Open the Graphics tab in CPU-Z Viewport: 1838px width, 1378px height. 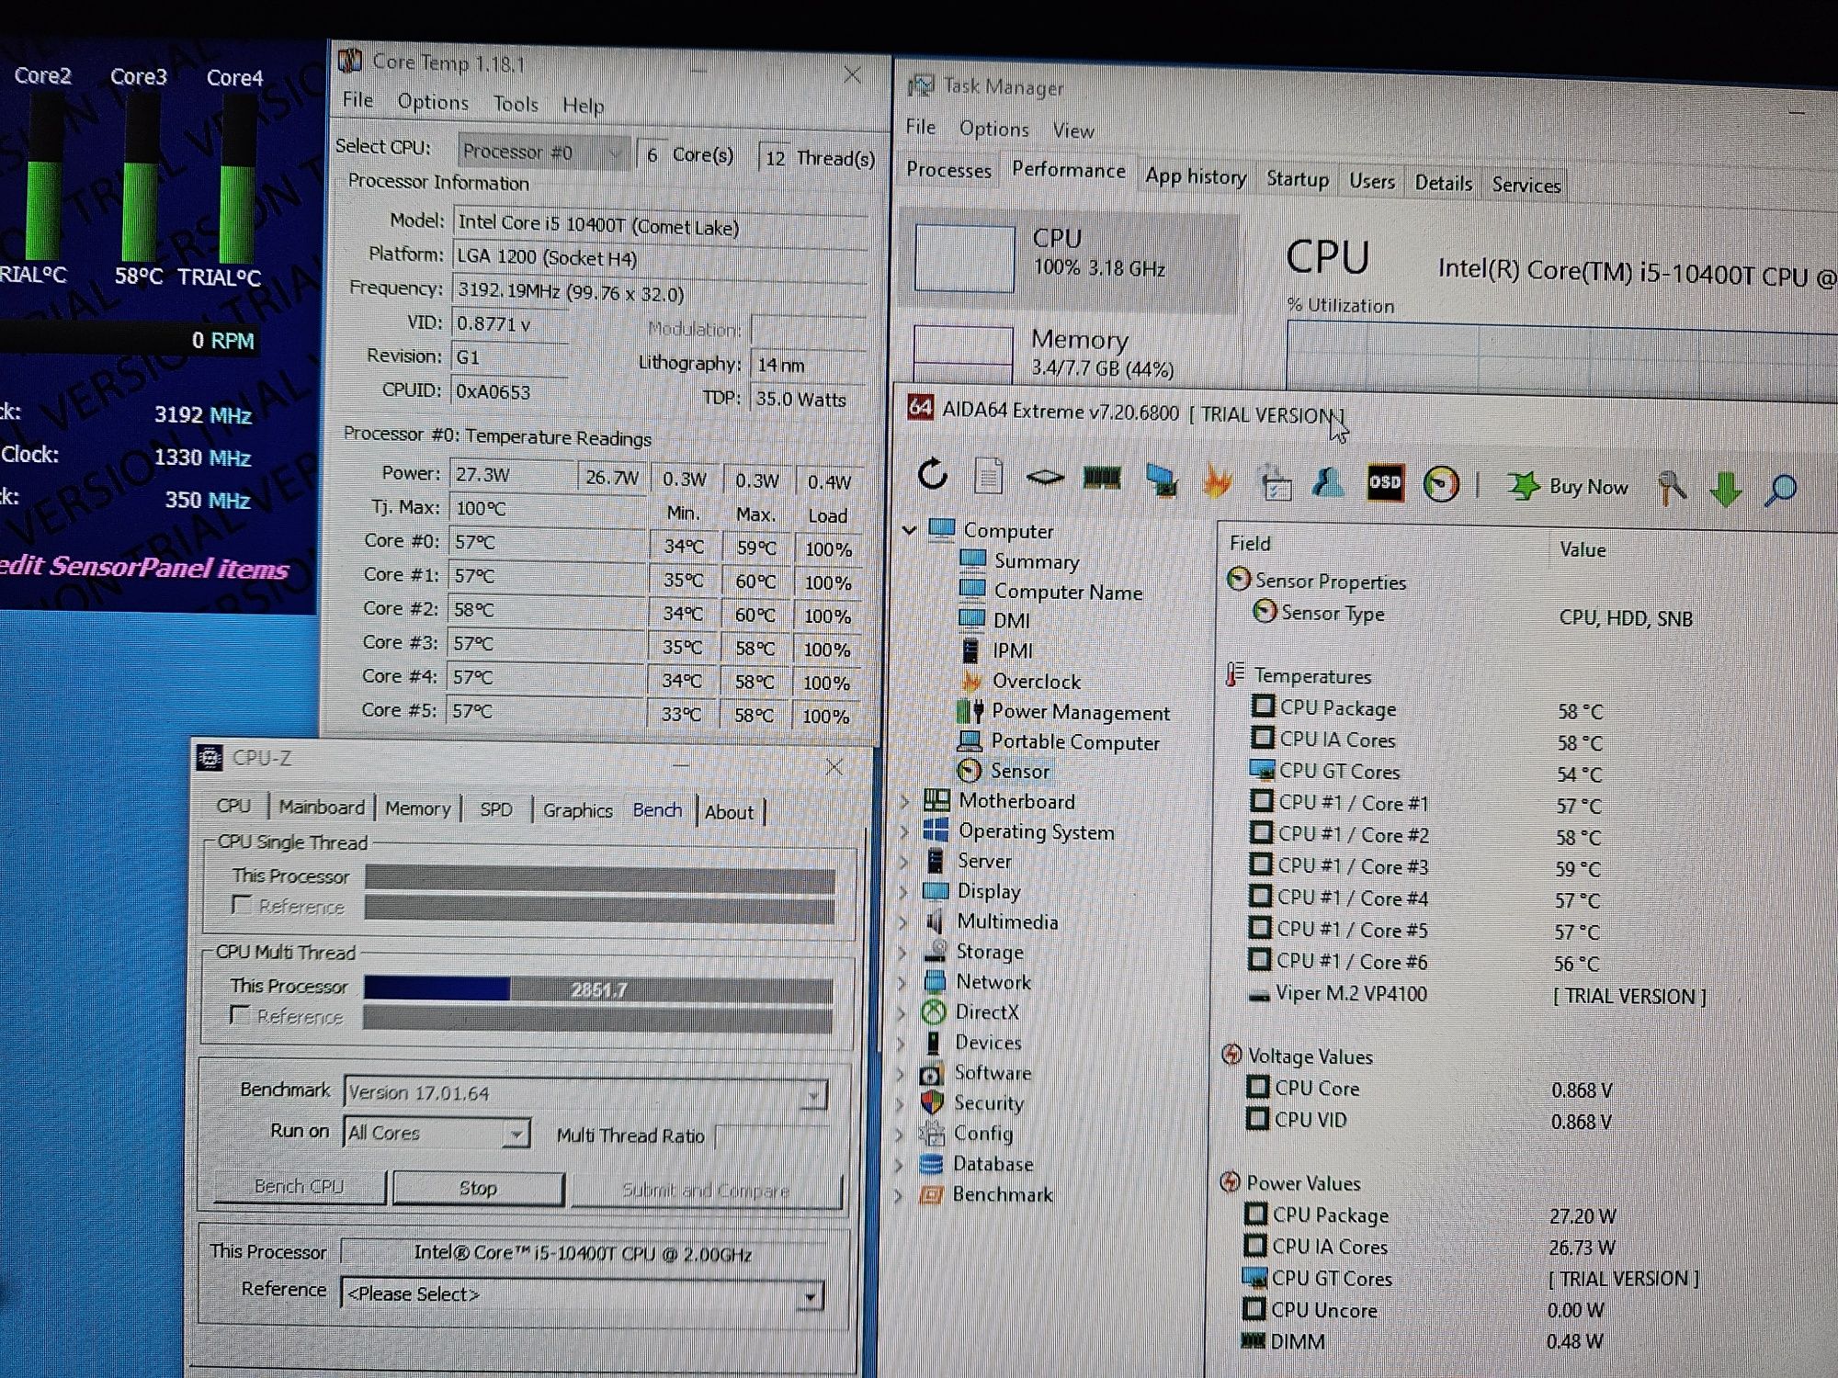(x=577, y=810)
